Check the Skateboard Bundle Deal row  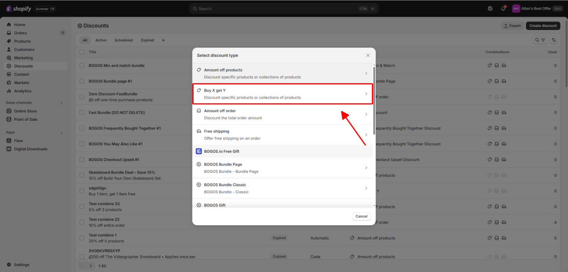(x=82, y=175)
